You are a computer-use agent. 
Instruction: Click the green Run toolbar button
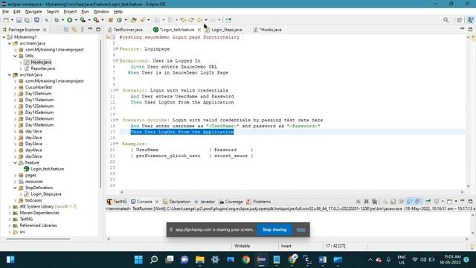click(x=69, y=20)
